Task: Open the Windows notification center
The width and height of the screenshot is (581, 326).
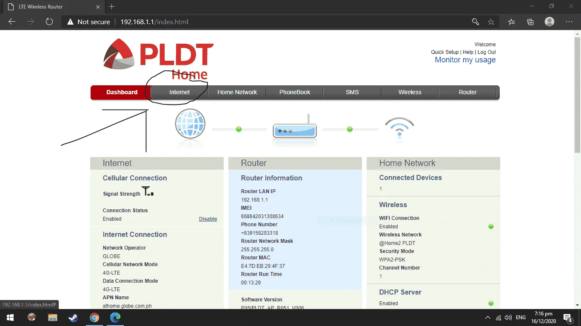Action: 567,318
